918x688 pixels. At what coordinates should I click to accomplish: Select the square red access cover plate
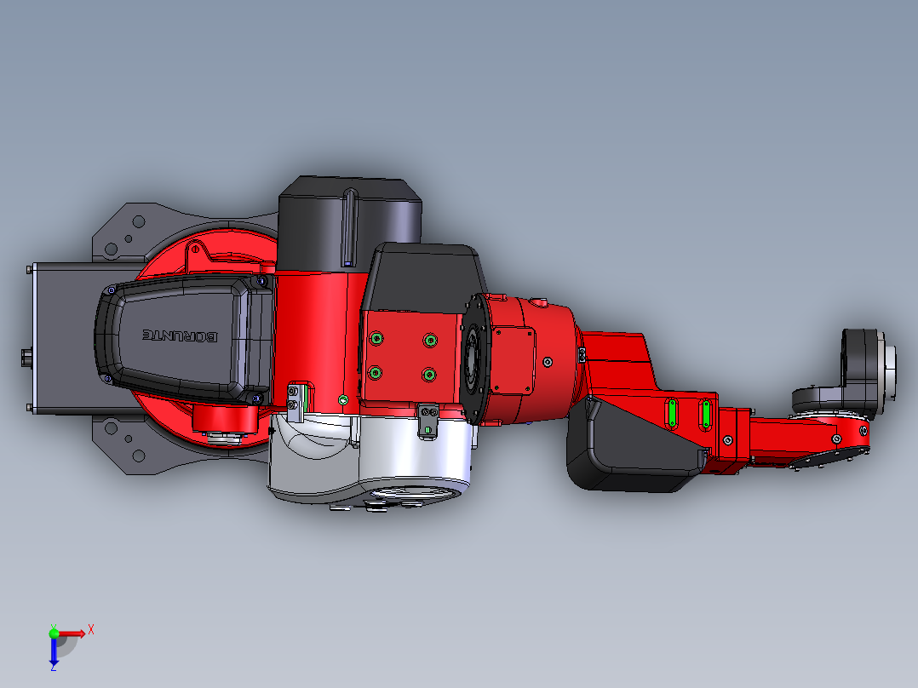(x=514, y=362)
